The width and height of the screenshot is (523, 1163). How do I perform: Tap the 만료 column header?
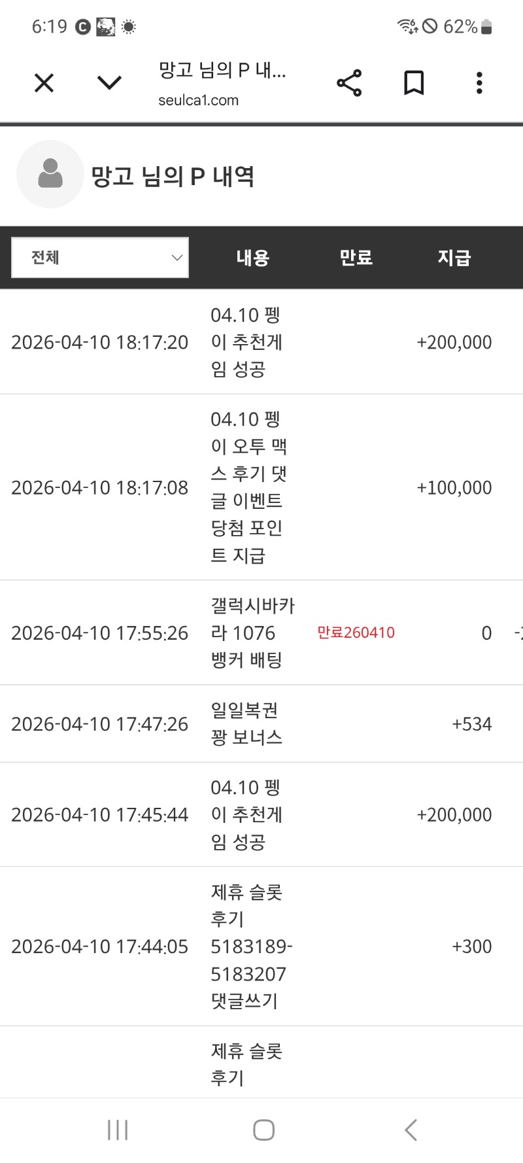coord(356,258)
